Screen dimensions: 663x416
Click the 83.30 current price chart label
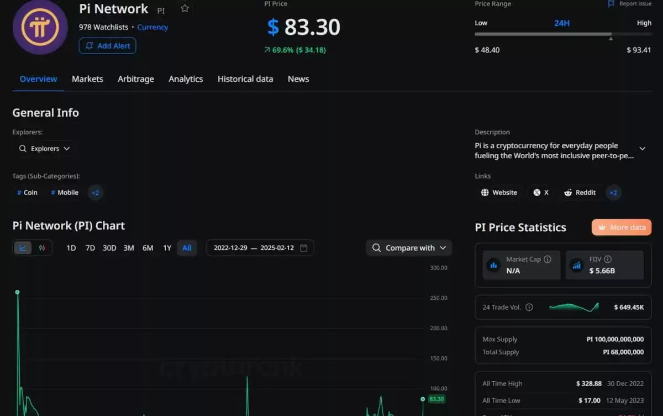click(436, 399)
